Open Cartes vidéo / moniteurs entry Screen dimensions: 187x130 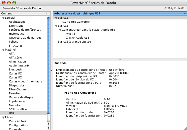tap(25, 81)
